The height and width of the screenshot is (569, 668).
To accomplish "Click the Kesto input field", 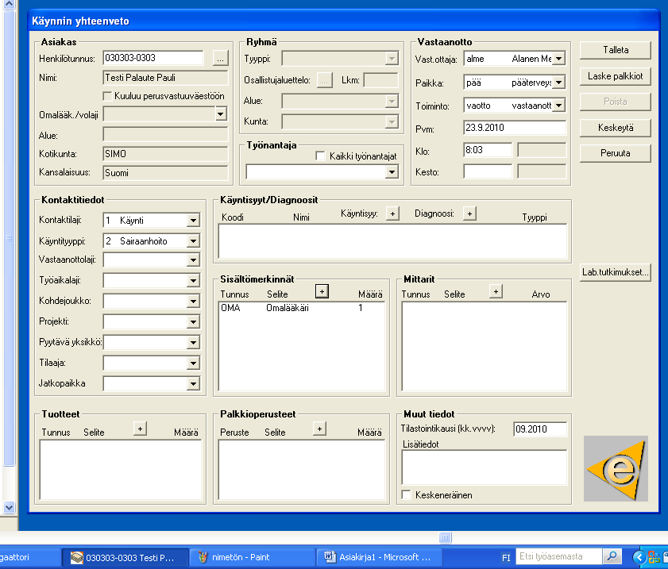I will [x=488, y=172].
